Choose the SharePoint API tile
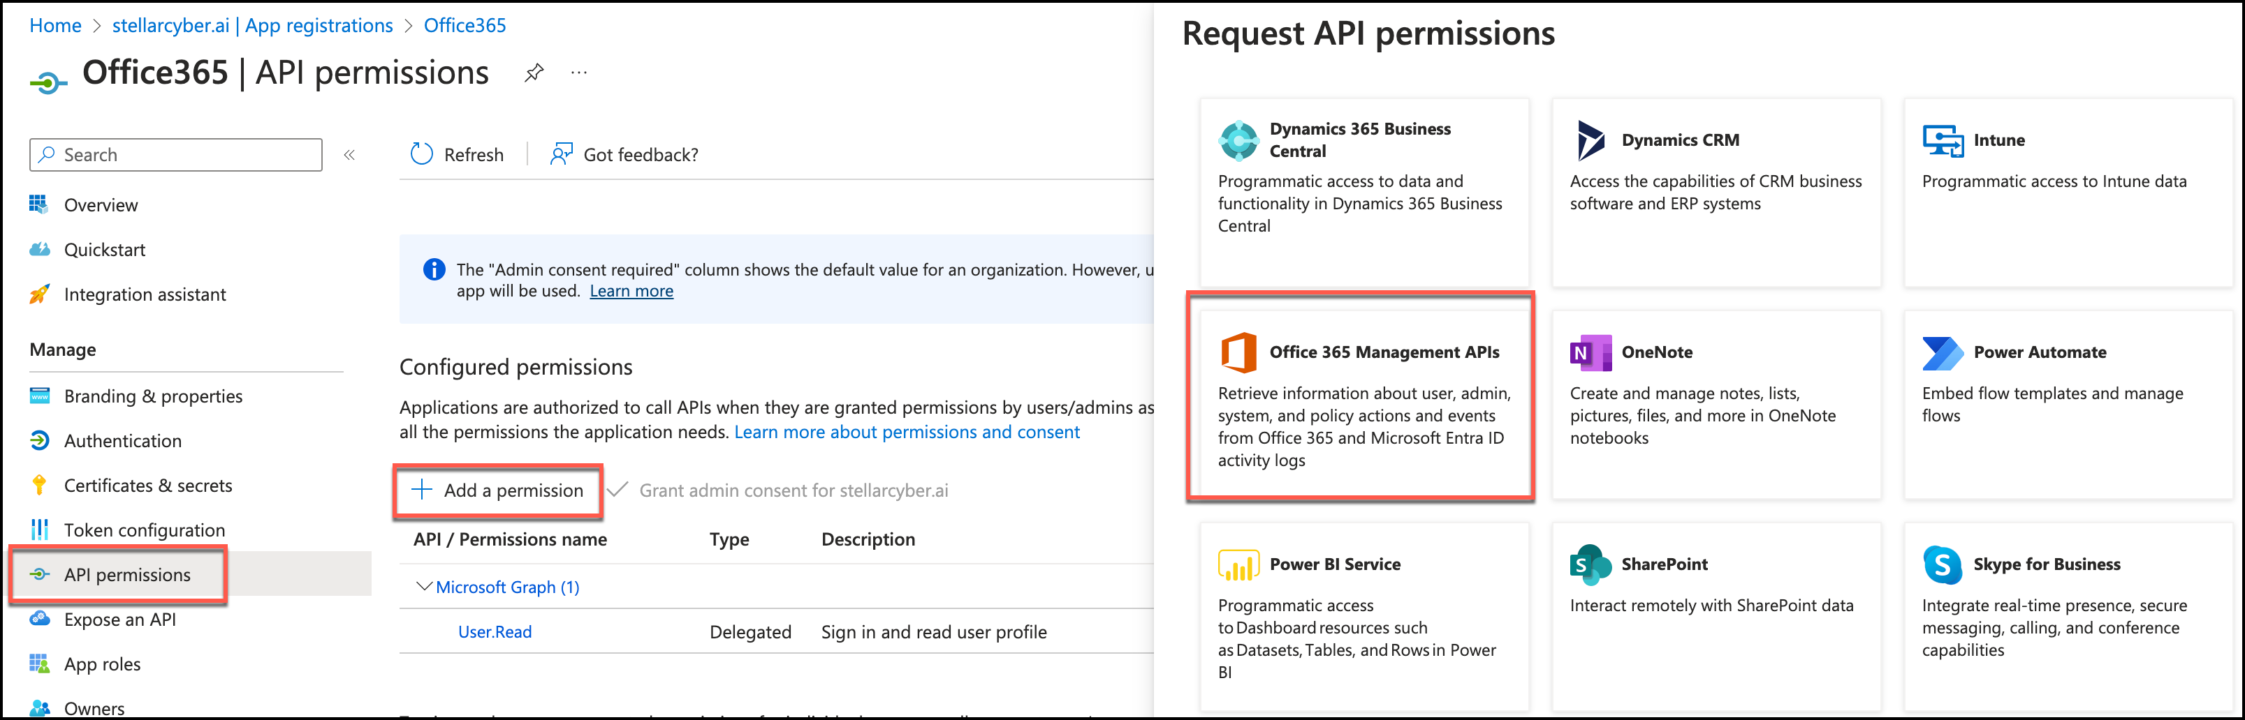The width and height of the screenshot is (2245, 720). tap(1715, 615)
